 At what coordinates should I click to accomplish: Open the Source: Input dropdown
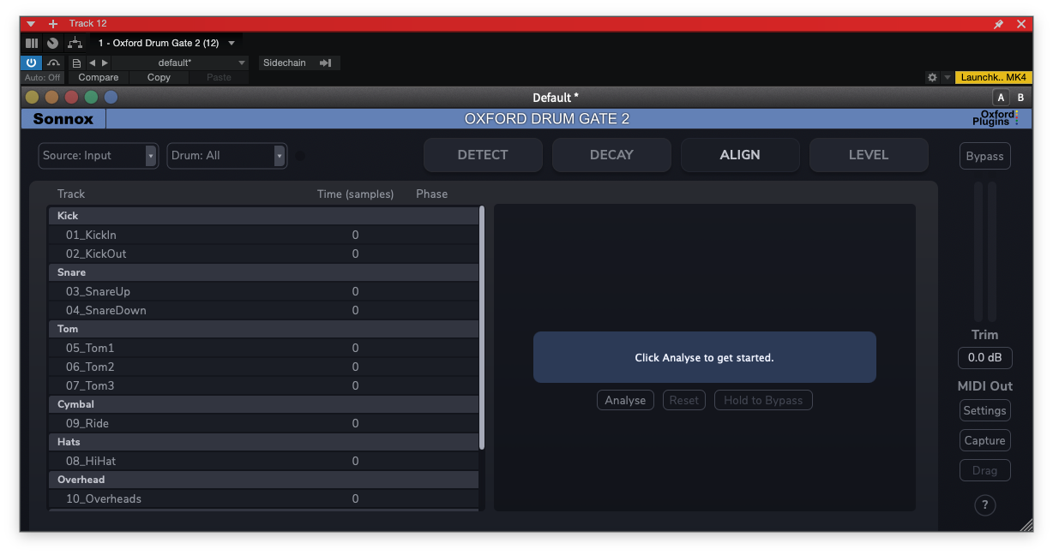99,155
